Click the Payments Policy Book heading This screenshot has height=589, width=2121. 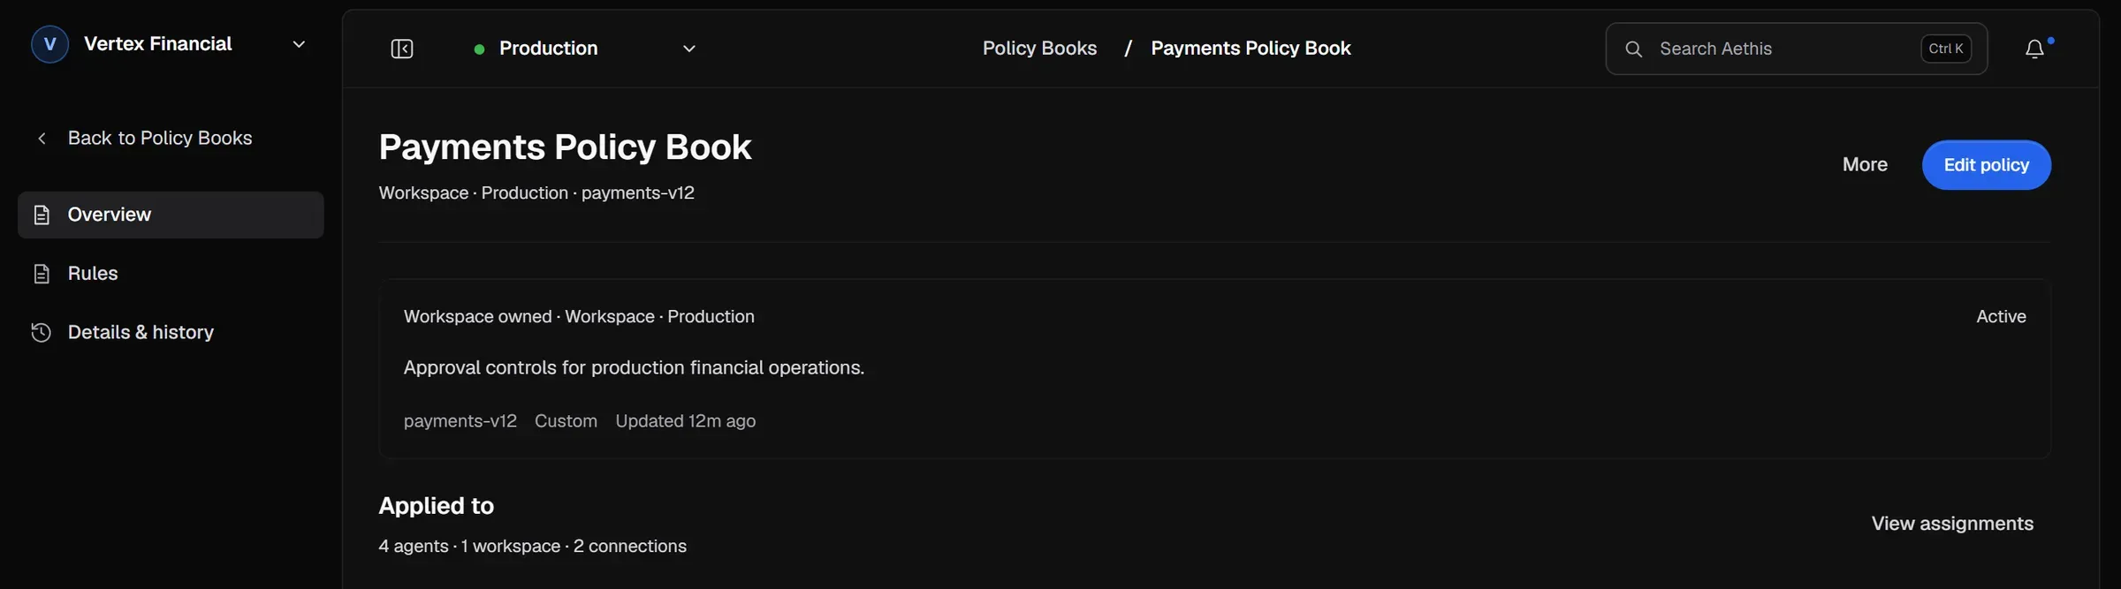pos(565,147)
